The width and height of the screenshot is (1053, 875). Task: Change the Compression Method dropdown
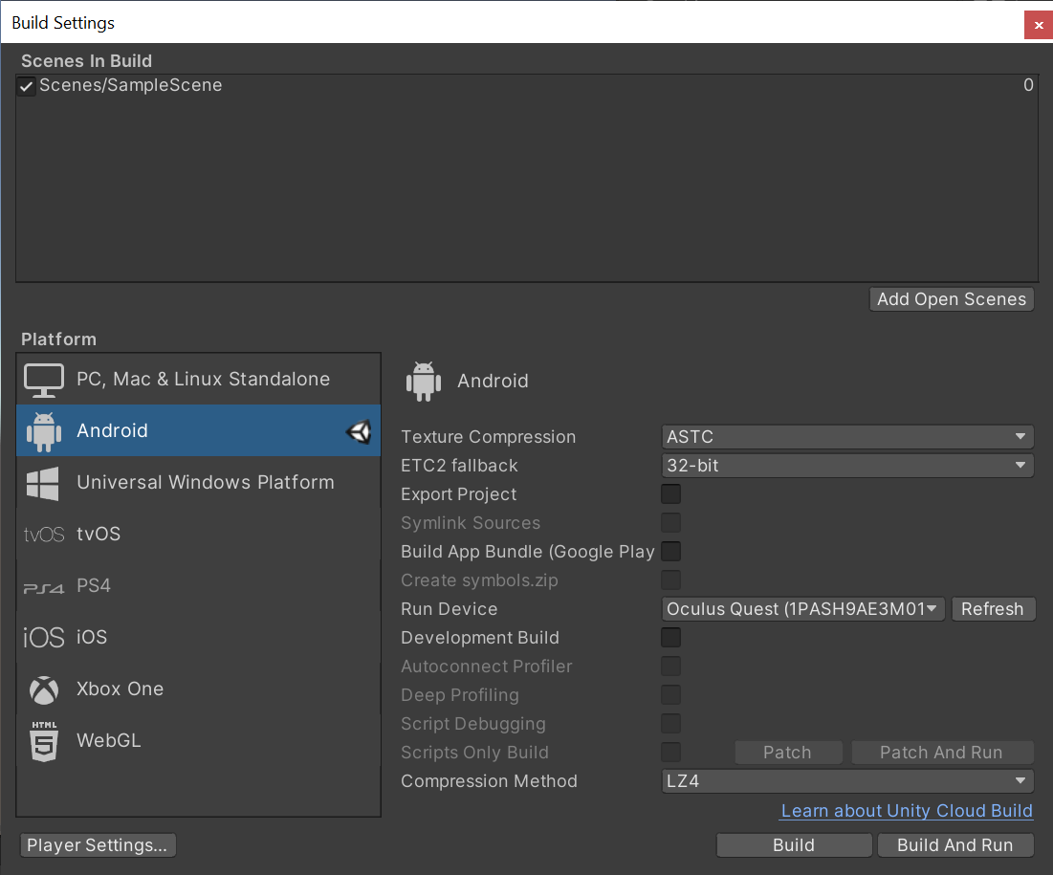(x=847, y=781)
